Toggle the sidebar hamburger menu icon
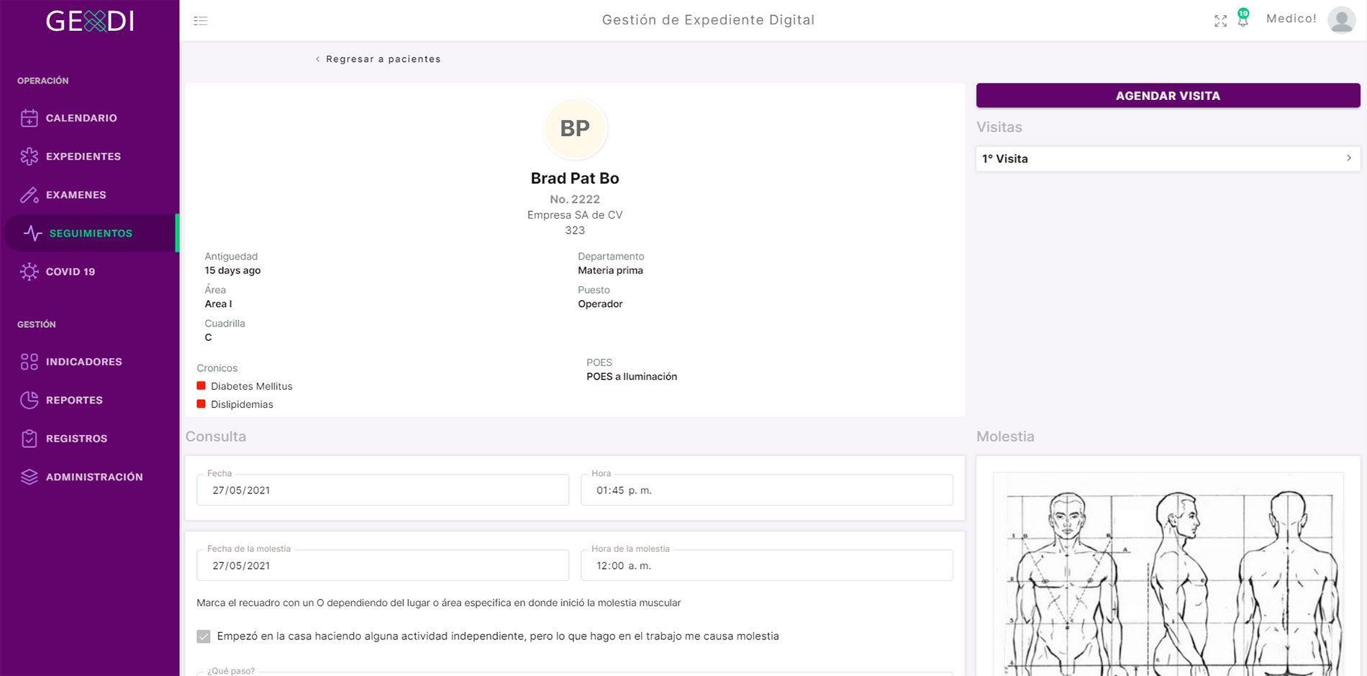The image size is (1367, 676). (x=201, y=21)
